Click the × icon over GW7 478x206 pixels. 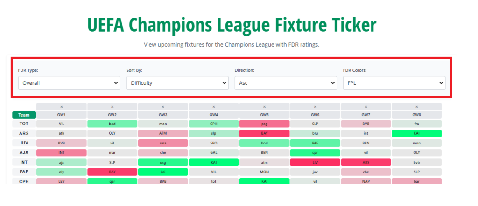point(366,107)
